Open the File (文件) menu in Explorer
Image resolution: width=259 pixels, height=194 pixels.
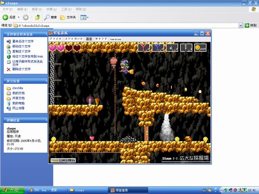tap(8, 9)
